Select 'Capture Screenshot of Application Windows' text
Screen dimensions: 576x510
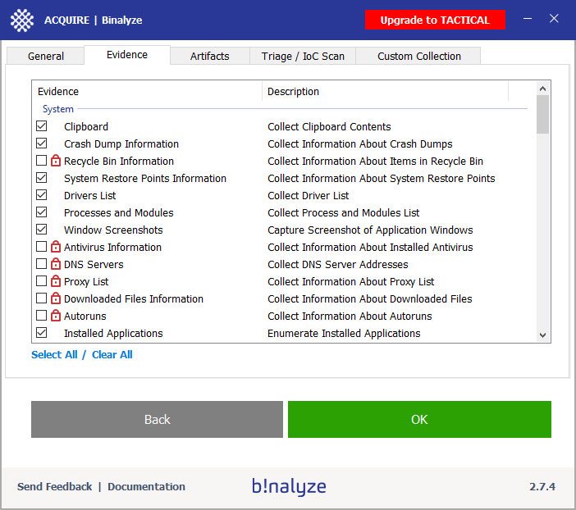pos(370,230)
